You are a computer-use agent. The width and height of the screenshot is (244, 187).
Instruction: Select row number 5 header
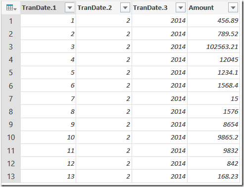click(x=11, y=73)
